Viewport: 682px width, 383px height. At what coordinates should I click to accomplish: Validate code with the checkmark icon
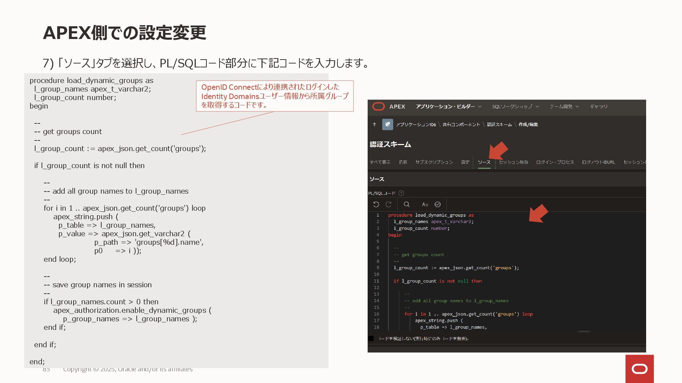coord(438,204)
